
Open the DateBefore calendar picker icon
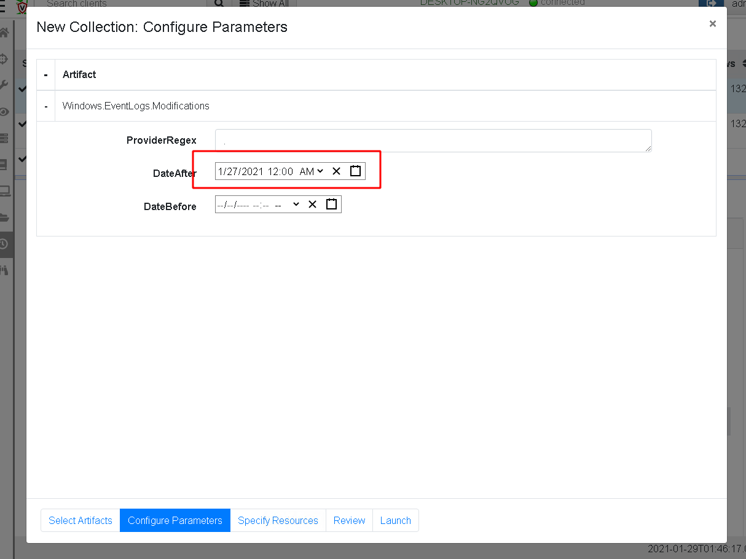(x=331, y=205)
